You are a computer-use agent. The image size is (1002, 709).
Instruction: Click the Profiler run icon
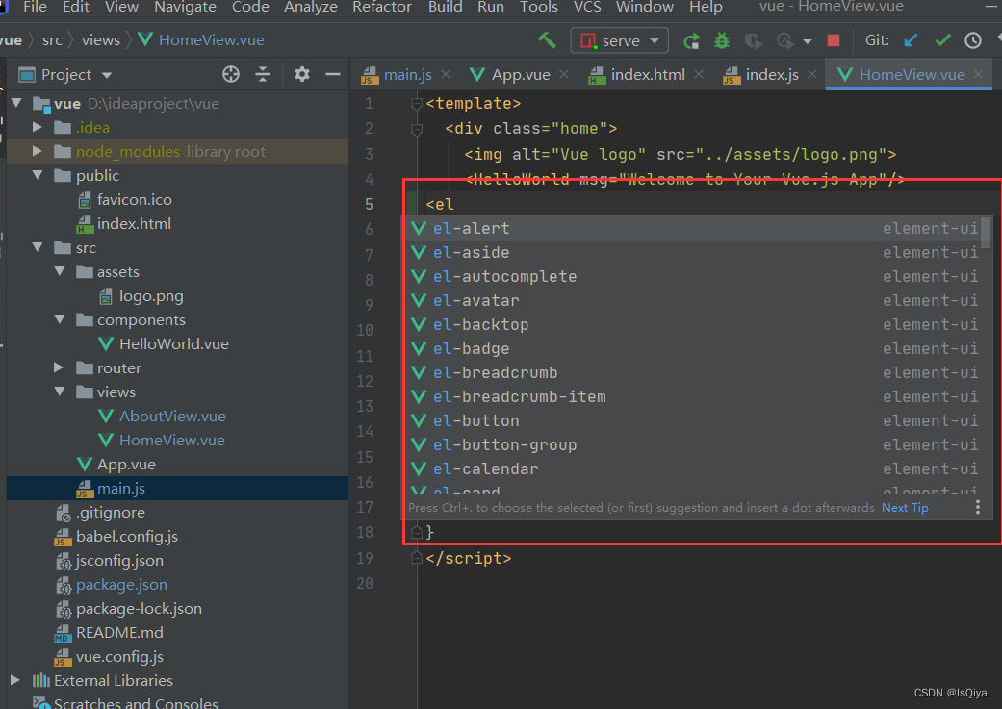784,40
